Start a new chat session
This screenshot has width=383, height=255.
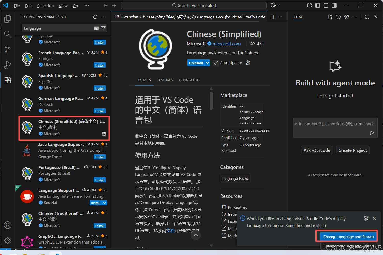330,17
